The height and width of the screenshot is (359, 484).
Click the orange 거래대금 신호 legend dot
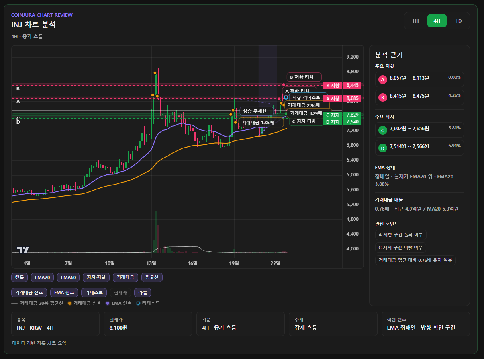click(70, 303)
